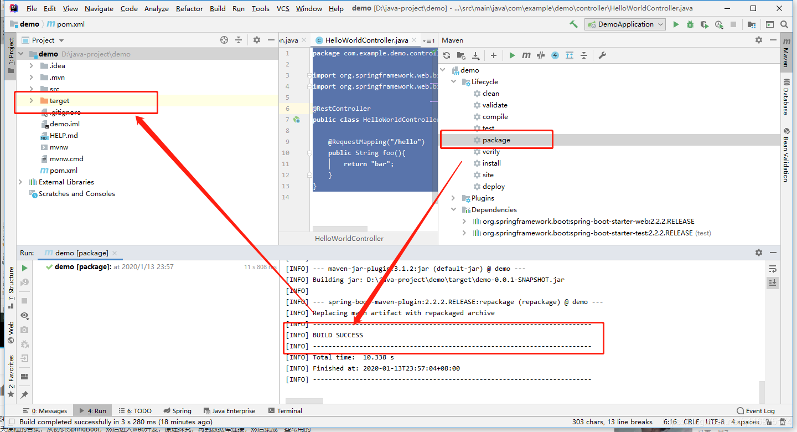Expand External Libraries node
Viewport: 797px width, 432px height.
(20, 182)
